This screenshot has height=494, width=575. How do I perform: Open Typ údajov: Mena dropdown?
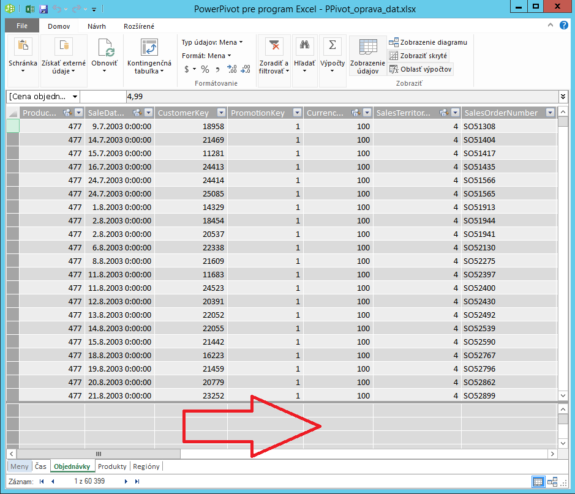[212, 42]
